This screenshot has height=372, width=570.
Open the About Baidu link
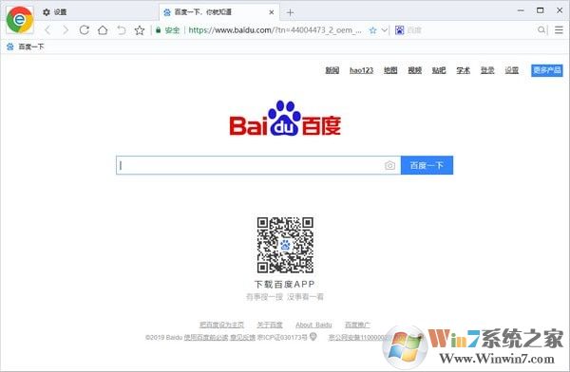point(313,325)
